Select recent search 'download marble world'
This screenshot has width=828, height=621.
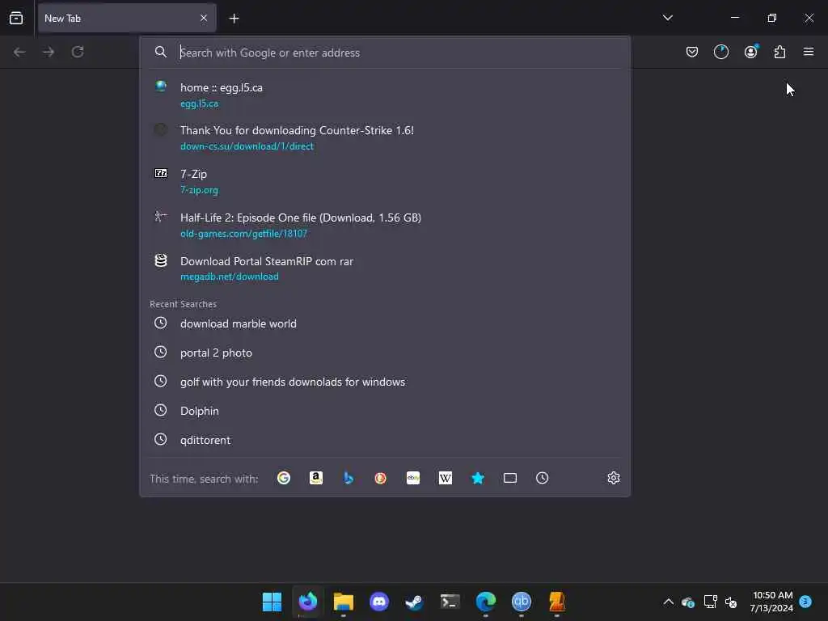tap(385, 323)
